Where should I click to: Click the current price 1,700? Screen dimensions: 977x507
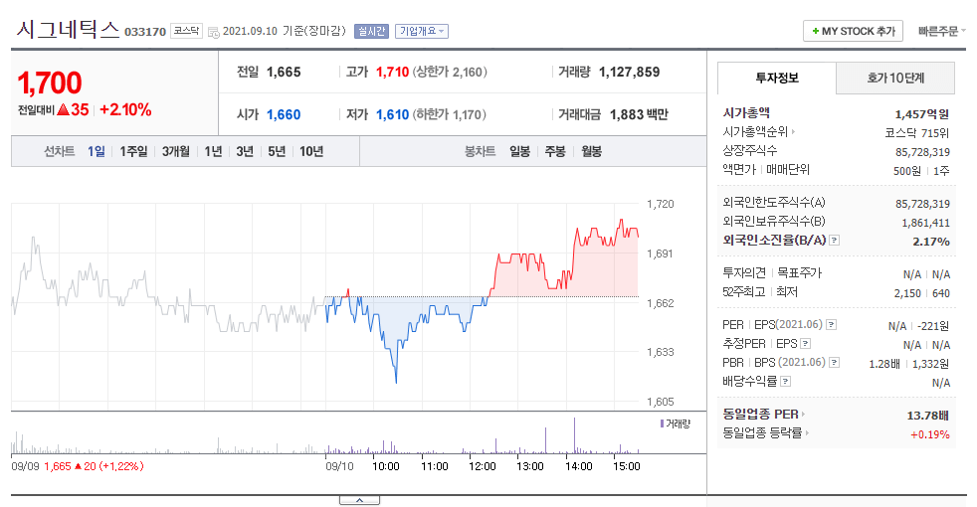pos(50,83)
